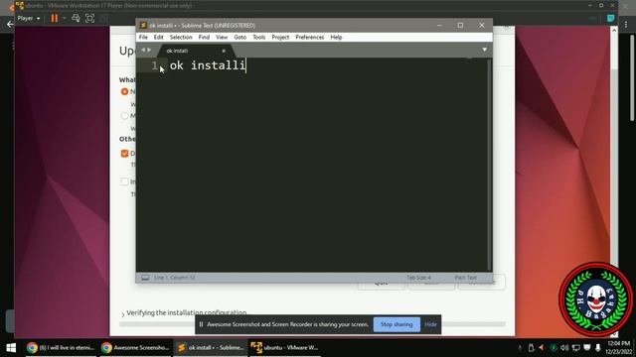Open the Preferences menu
This screenshot has width=636, height=357.
pyautogui.click(x=309, y=38)
